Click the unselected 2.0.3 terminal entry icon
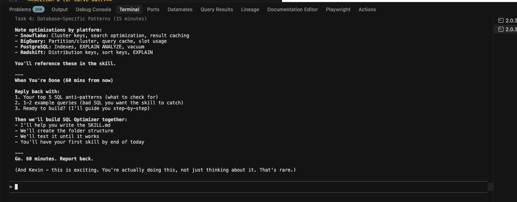Screen dimensions: 517x202 [x=501, y=20]
